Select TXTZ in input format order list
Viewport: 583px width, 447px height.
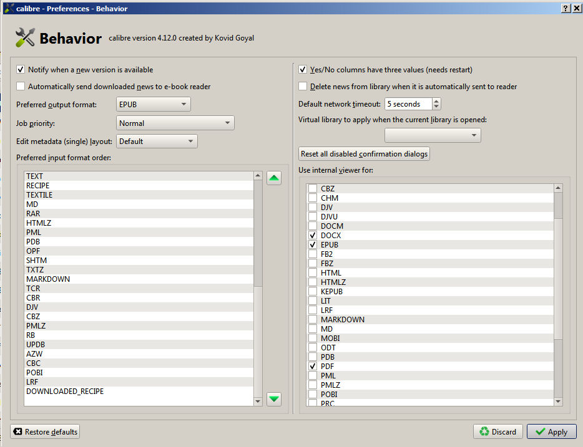(x=139, y=269)
